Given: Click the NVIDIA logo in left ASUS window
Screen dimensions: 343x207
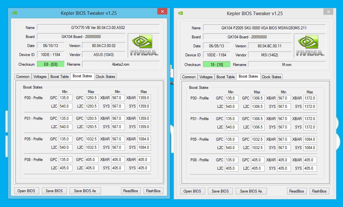Looking at the screenshot, I should coord(144,45).
